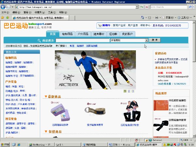Click the 瑜伽砖 hot search link
Screen dimensions: 196x147
80,46
